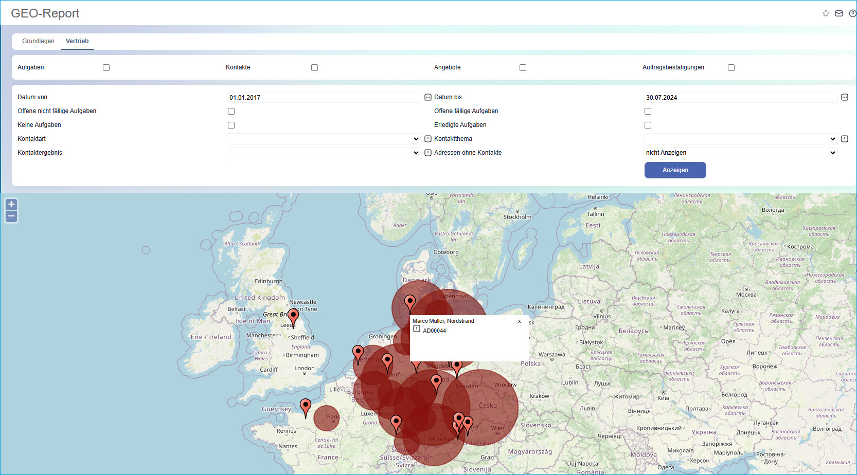The width and height of the screenshot is (857, 475).
Task: Click the envelope mail icon
Action: point(839,13)
